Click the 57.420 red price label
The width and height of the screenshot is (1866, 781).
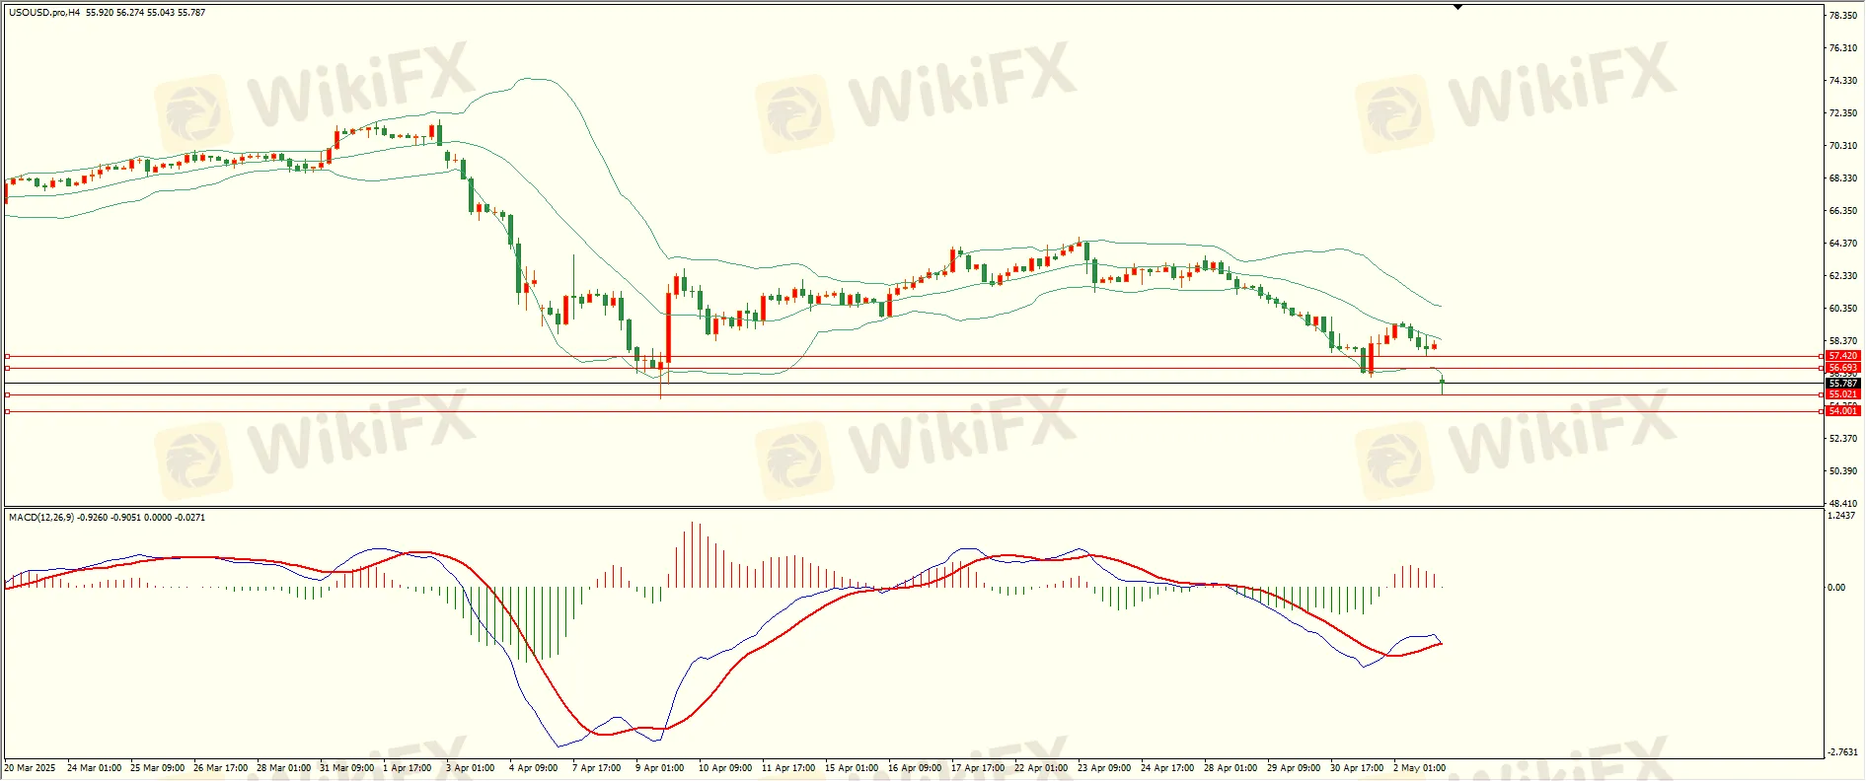pyautogui.click(x=1842, y=356)
